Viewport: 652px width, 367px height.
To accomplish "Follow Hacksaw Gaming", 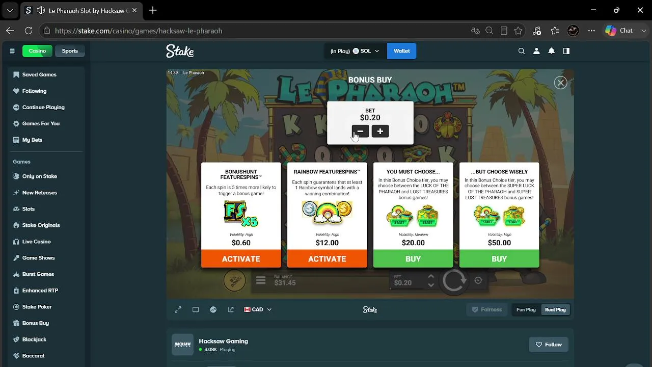I will coord(548,345).
